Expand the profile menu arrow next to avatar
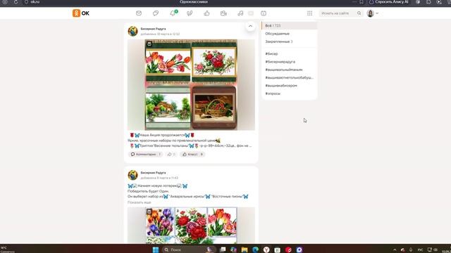This screenshot has height=253, width=451. point(377,13)
